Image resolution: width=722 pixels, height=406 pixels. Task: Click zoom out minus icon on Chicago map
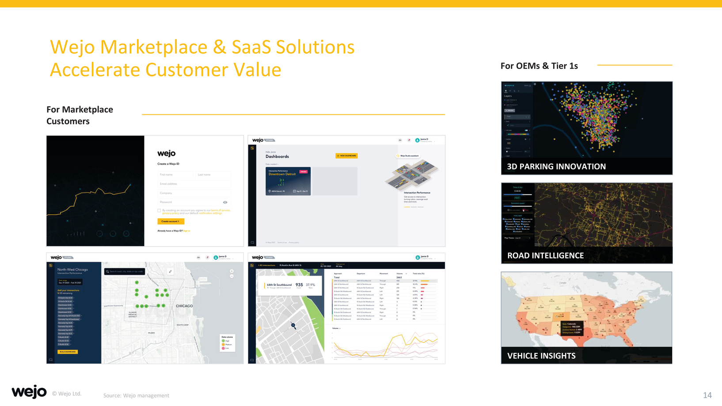tap(232, 276)
